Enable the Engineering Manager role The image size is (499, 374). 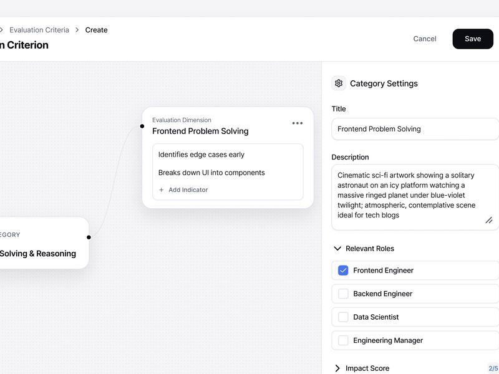(x=342, y=340)
